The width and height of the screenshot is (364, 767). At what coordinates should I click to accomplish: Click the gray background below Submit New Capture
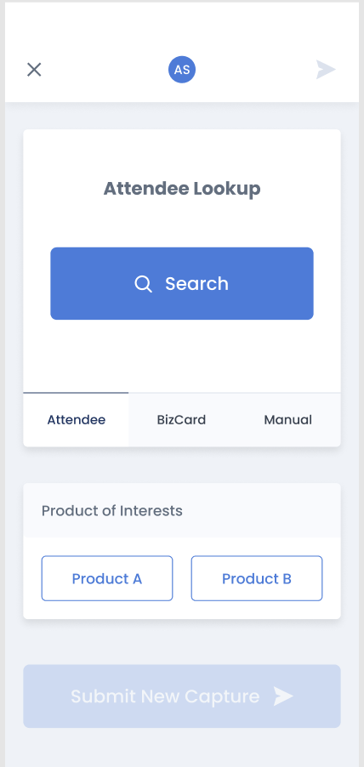click(x=182, y=747)
